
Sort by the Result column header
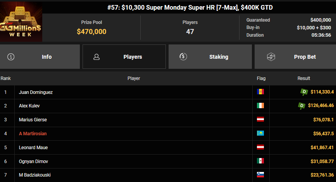coord(304,78)
